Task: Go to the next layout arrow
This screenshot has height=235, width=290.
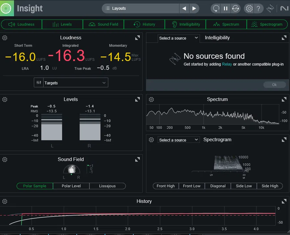Action: (x=194, y=8)
